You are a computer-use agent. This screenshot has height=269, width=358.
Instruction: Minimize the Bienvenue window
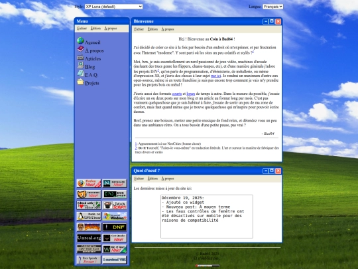click(266, 21)
